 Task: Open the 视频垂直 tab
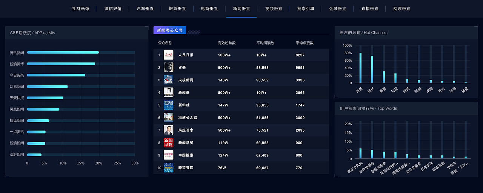coord(274,9)
